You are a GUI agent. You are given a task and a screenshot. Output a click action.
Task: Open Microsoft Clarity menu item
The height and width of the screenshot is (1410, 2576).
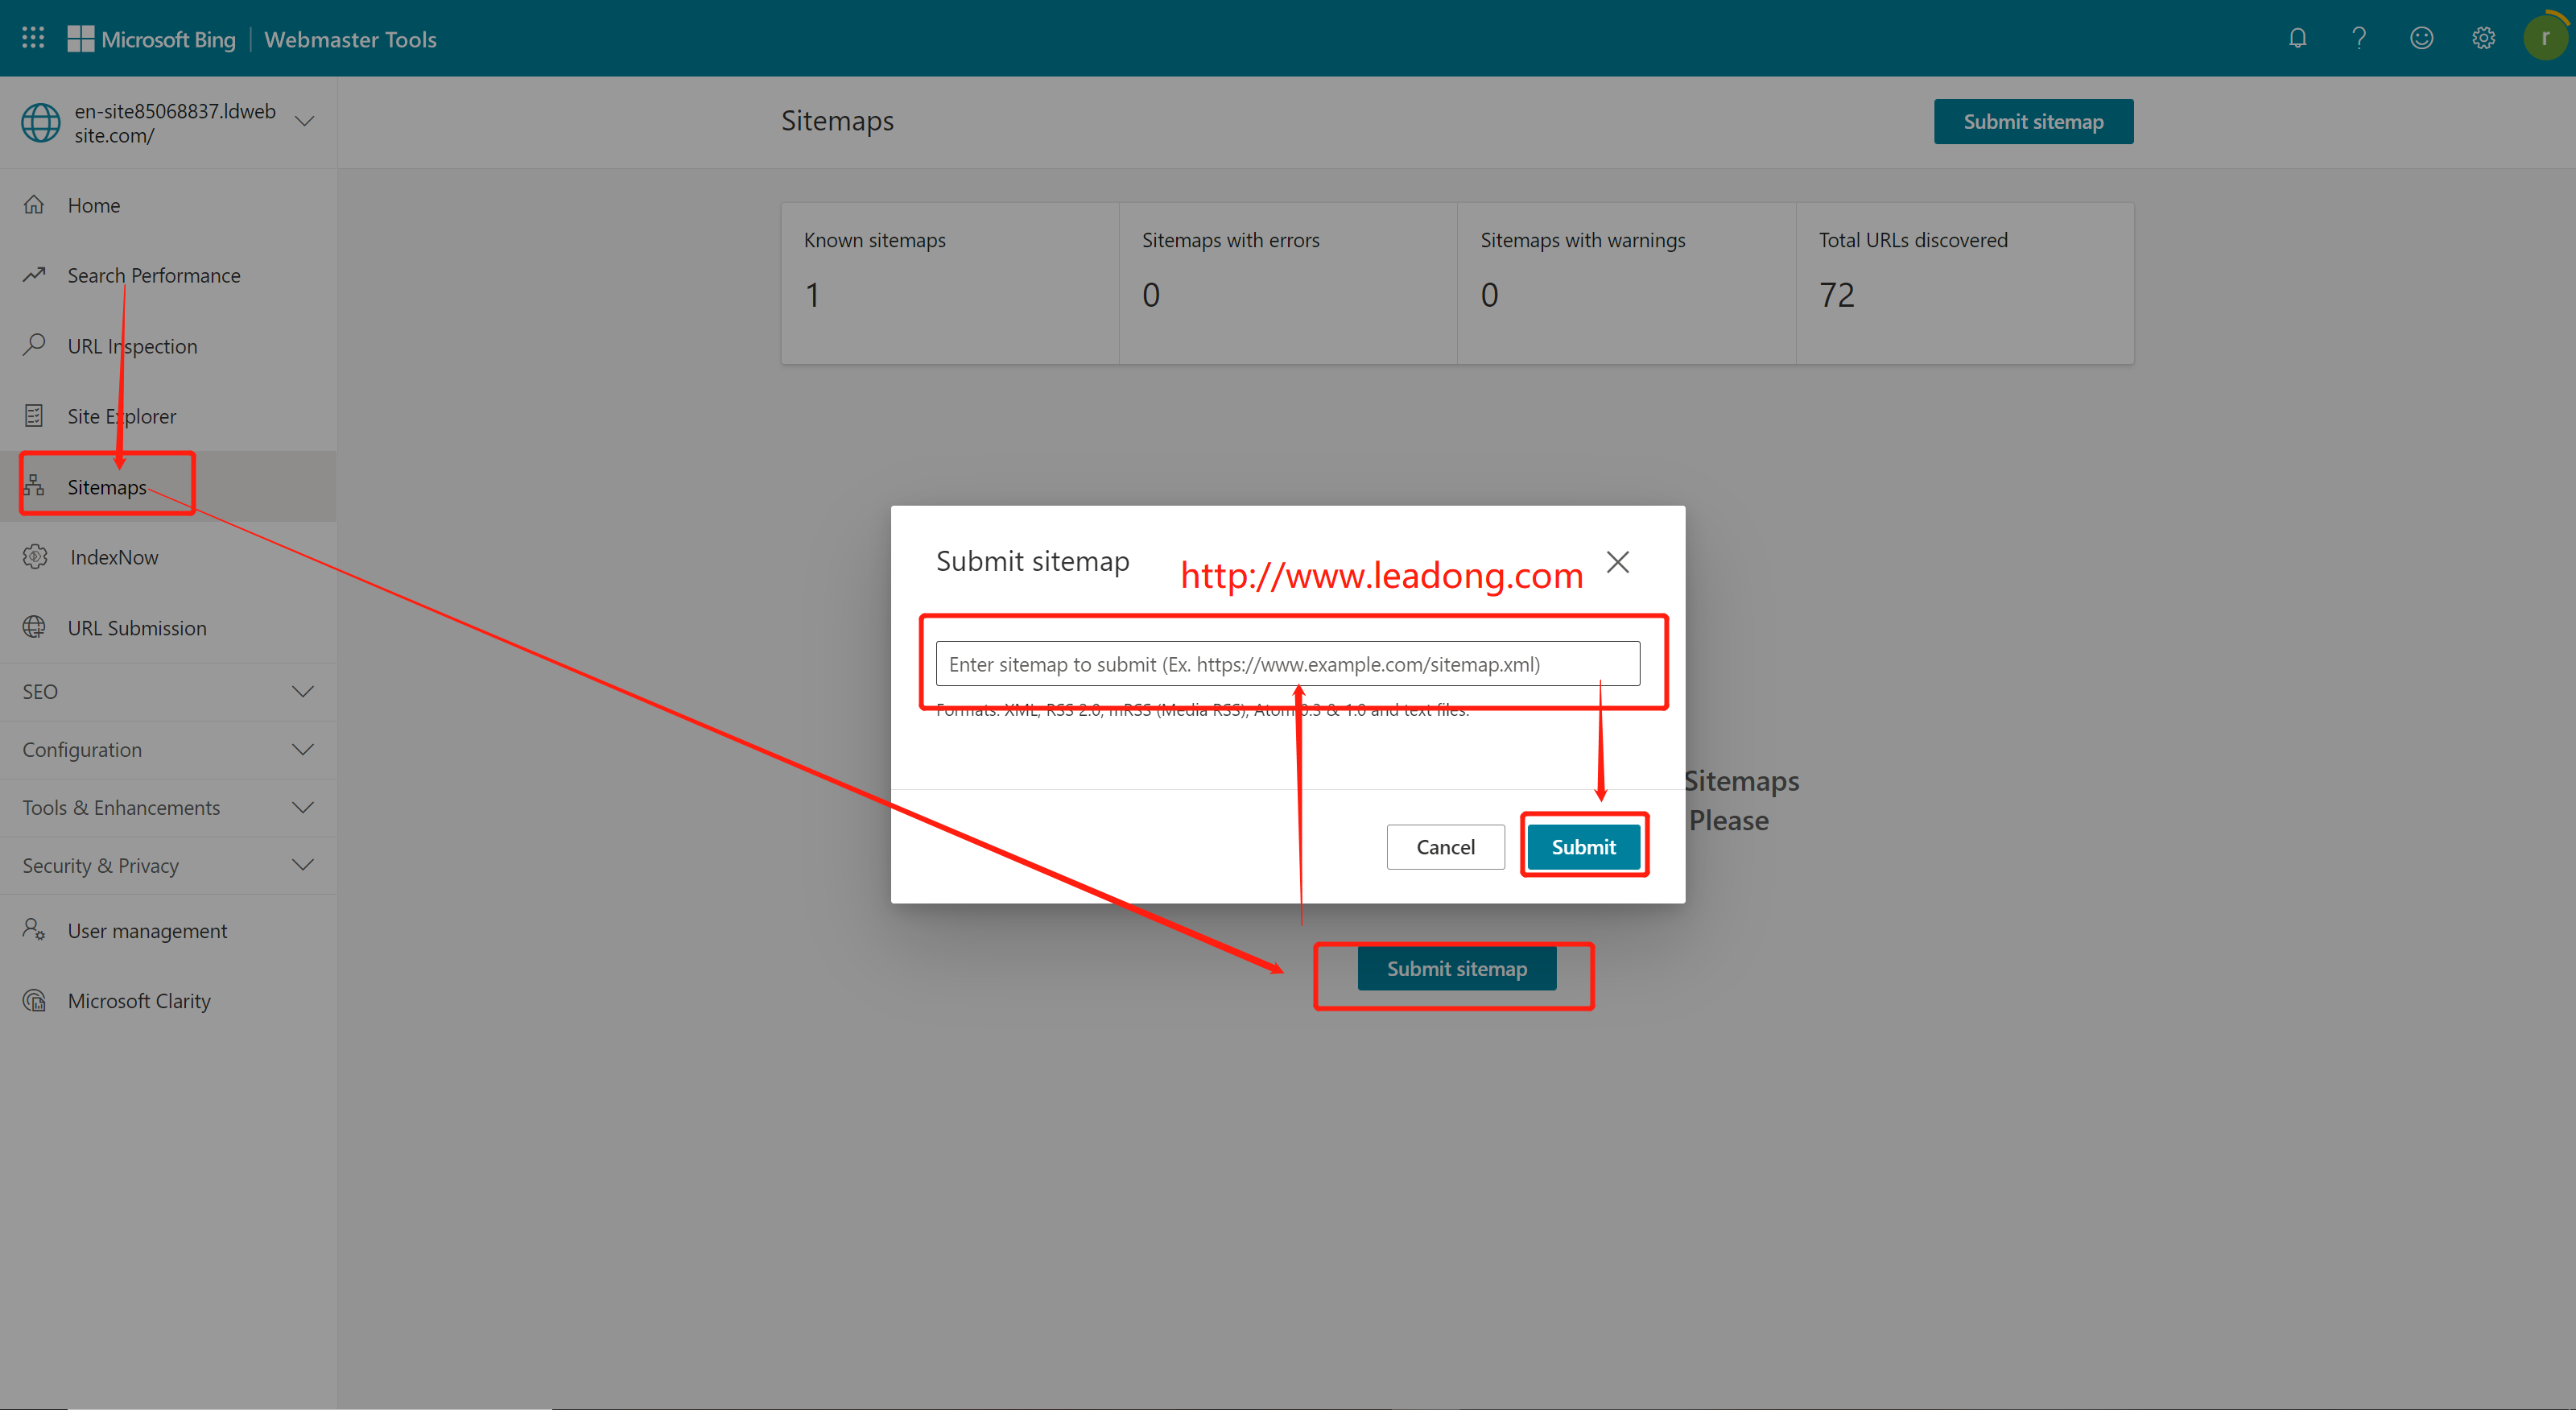[x=138, y=1001]
